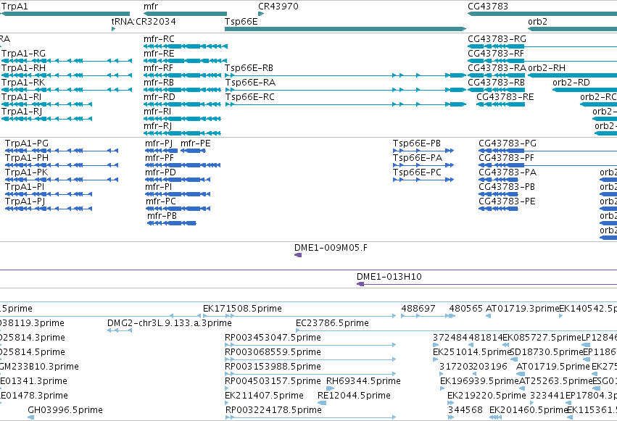This screenshot has width=617, height=421.
Task: Click the GH03996.5prime EST label
Action: pos(65,410)
